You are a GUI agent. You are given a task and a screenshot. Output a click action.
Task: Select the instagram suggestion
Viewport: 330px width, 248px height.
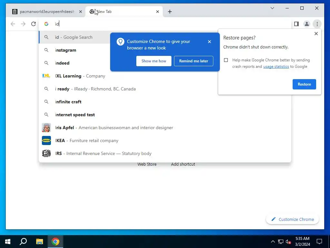point(165,50)
